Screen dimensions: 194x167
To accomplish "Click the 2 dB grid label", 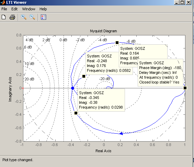I will coord(46,40).
